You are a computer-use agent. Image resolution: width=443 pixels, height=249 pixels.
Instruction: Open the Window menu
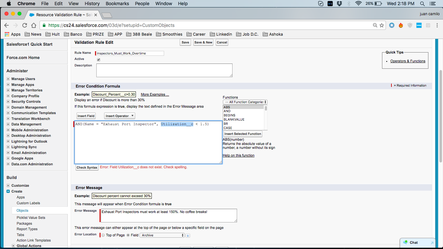click(x=164, y=4)
